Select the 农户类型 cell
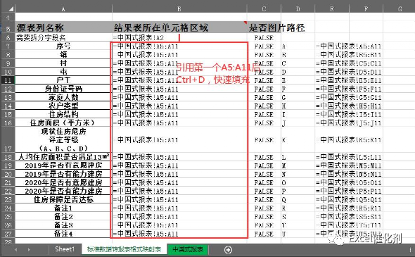 click(63, 106)
